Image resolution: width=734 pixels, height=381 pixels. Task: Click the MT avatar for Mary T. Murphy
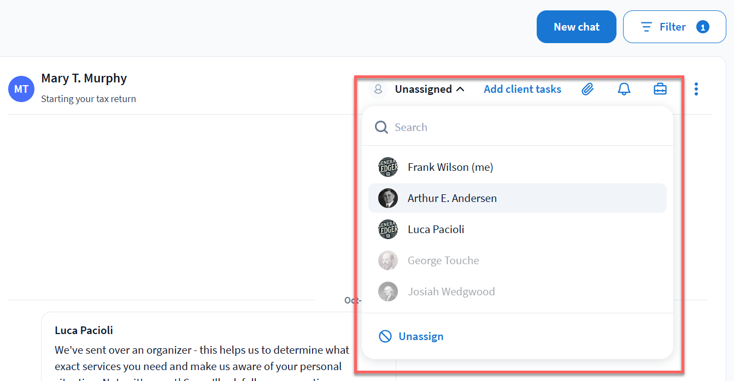coord(21,89)
